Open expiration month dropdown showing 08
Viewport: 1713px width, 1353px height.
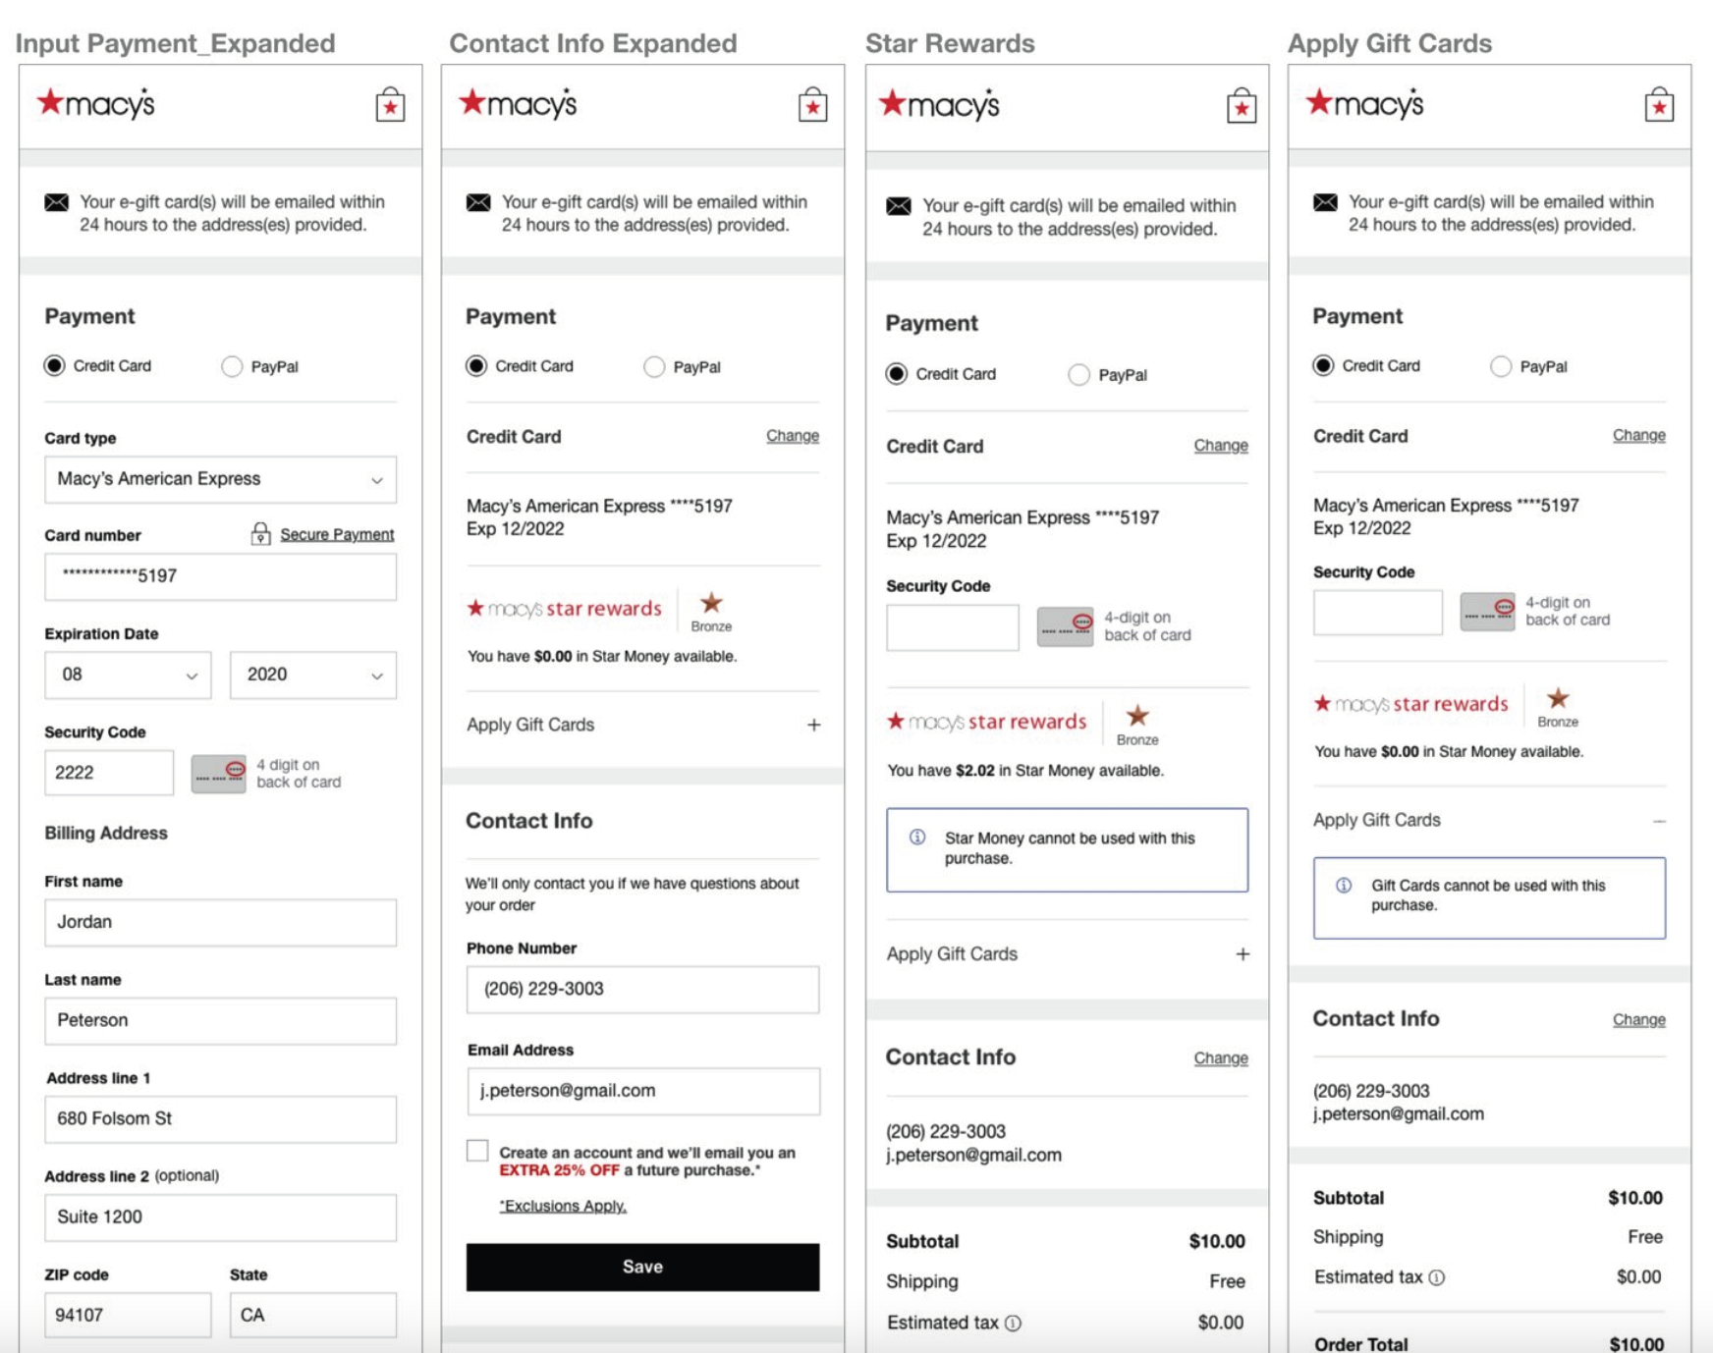[128, 675]
